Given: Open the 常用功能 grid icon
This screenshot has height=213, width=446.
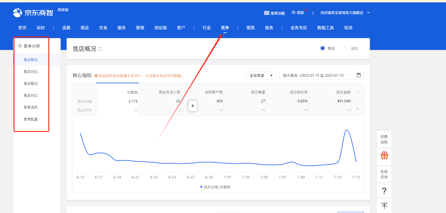Looking at the screenshot, I should click(x=266, y=13).
